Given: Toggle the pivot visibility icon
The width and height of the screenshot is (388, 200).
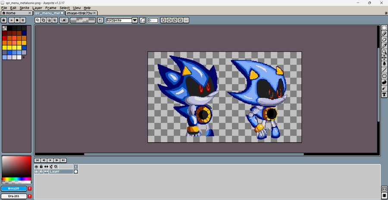Looking at the screenshot, I should (x=100, y=20).
